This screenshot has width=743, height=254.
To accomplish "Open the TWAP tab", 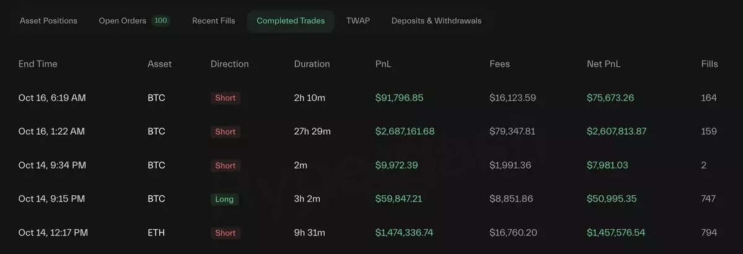I will [x=358, y=21].
